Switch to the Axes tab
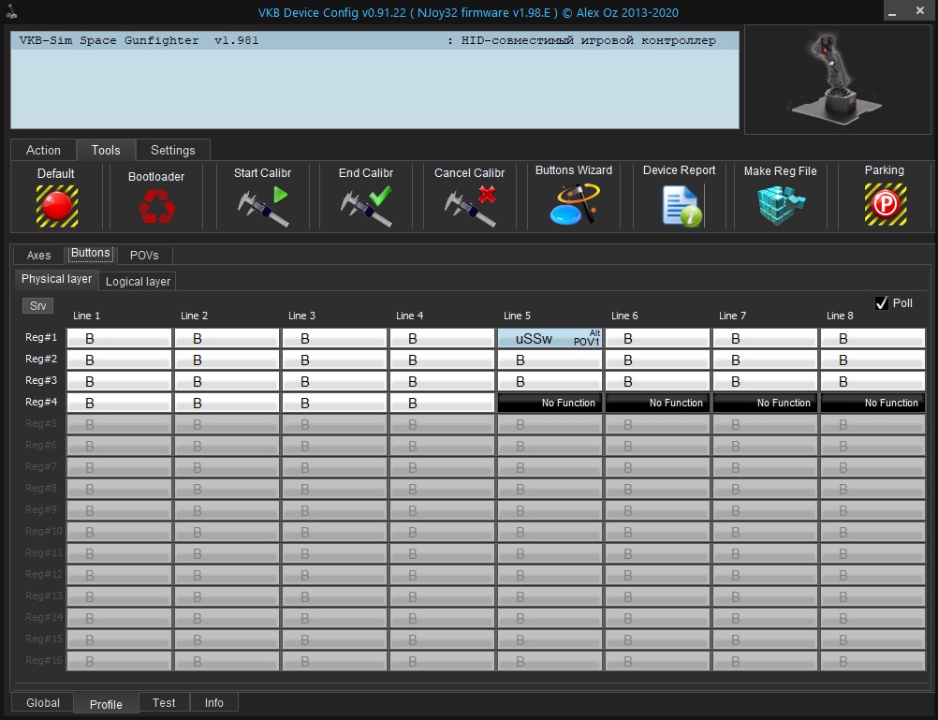The height and width of the screenshot is (720, 938). pos(39,255)
